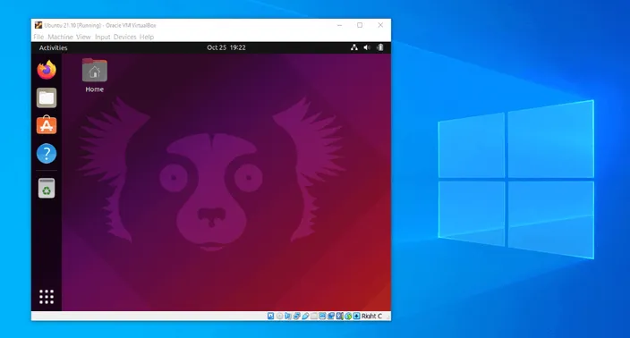The width and height of the screenshot is (630, 338).
Task: Click the optical disk status bar icon
Action: point(279,316)
